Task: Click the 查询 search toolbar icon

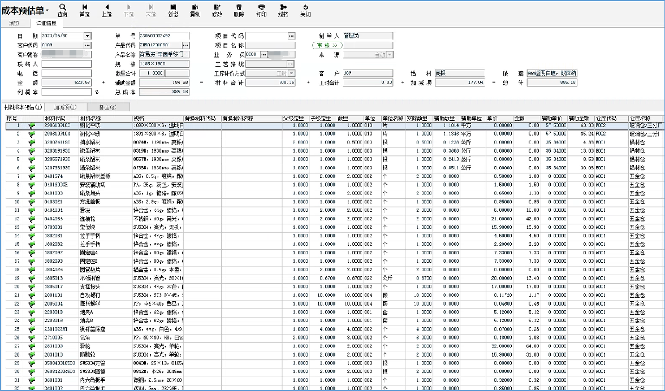Action: [62, 10]
